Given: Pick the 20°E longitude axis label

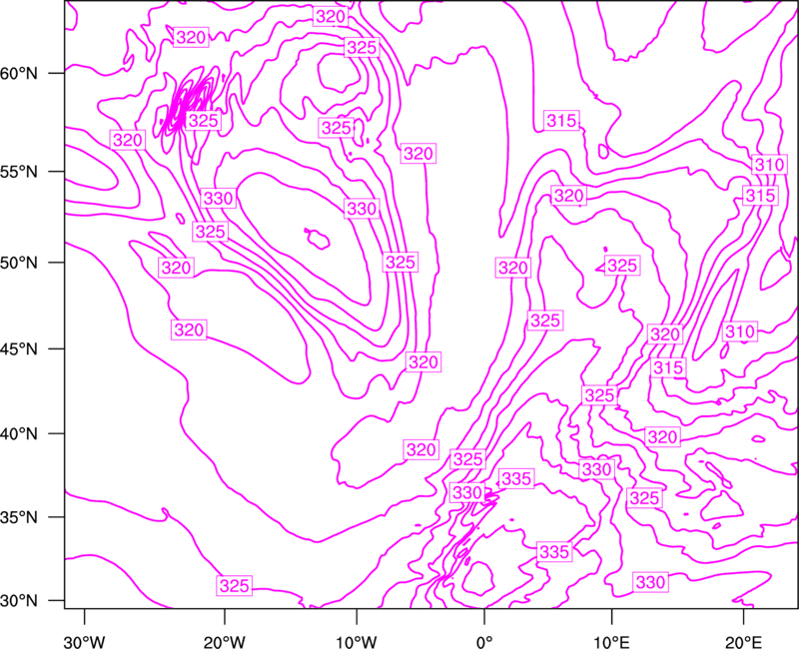Looking at the screenshot, I should click(x=743, y=641).
